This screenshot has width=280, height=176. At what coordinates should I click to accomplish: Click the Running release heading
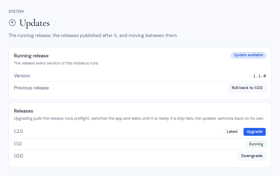pyautogui.click(x=31, y=56)
